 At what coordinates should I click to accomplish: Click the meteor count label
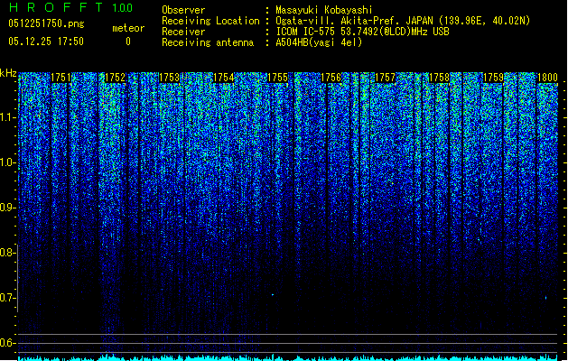128,28
